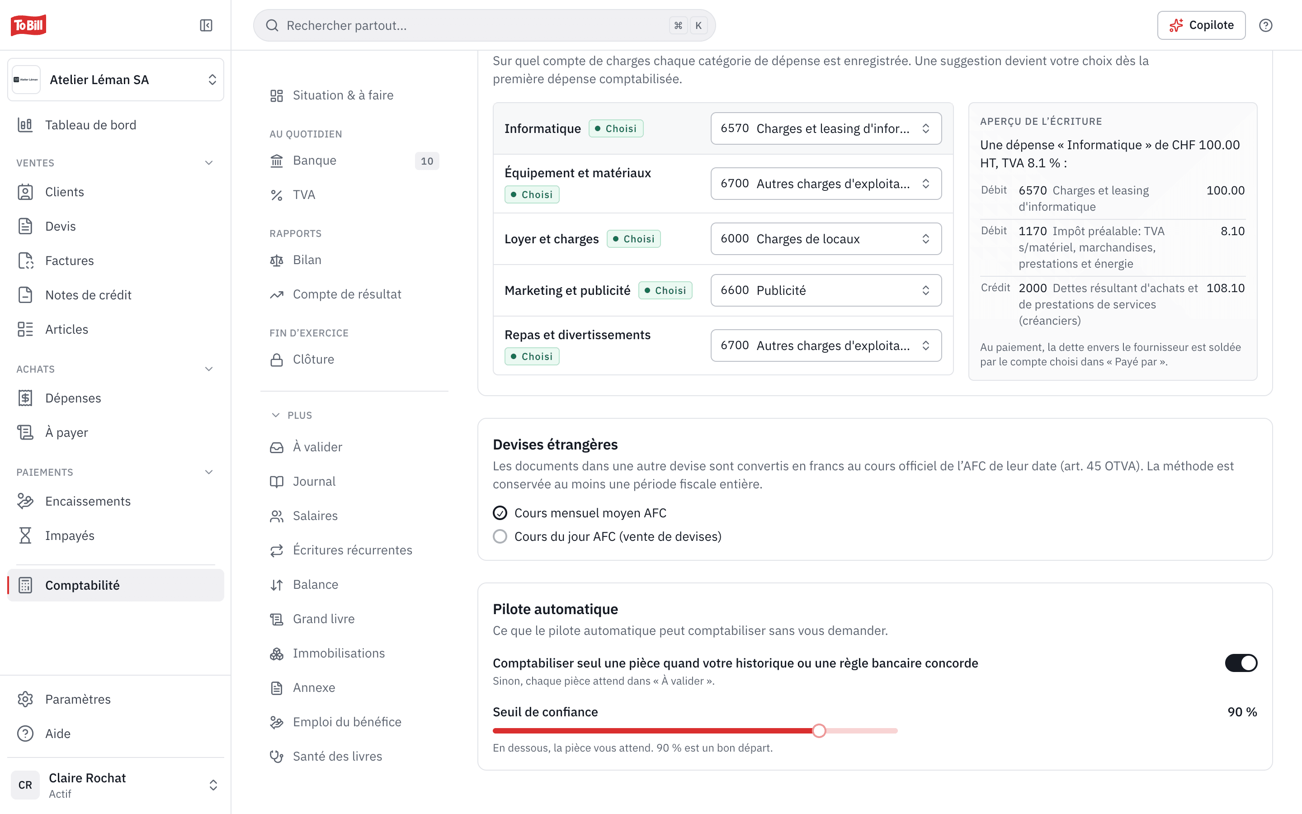Open Marketing et publicité account dropdown
Viewport: 1302px width, 814px height.
pos(826,290)
